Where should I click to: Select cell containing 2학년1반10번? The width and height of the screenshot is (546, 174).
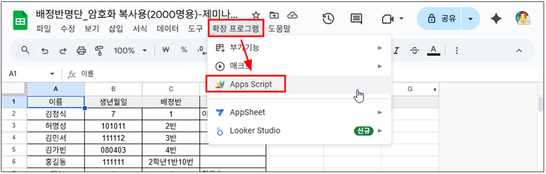click(x=171, y=162)
